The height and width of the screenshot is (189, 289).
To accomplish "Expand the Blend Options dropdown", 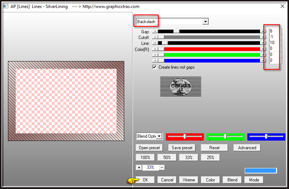I will pos(159,136).
